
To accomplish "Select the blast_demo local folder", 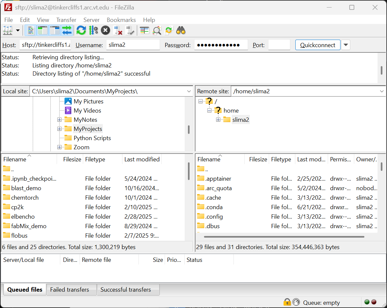I will click(26, 188).
